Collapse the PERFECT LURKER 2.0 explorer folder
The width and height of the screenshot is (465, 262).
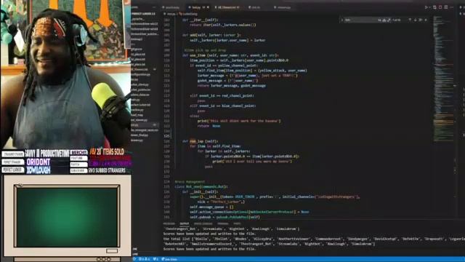(144, 14)
